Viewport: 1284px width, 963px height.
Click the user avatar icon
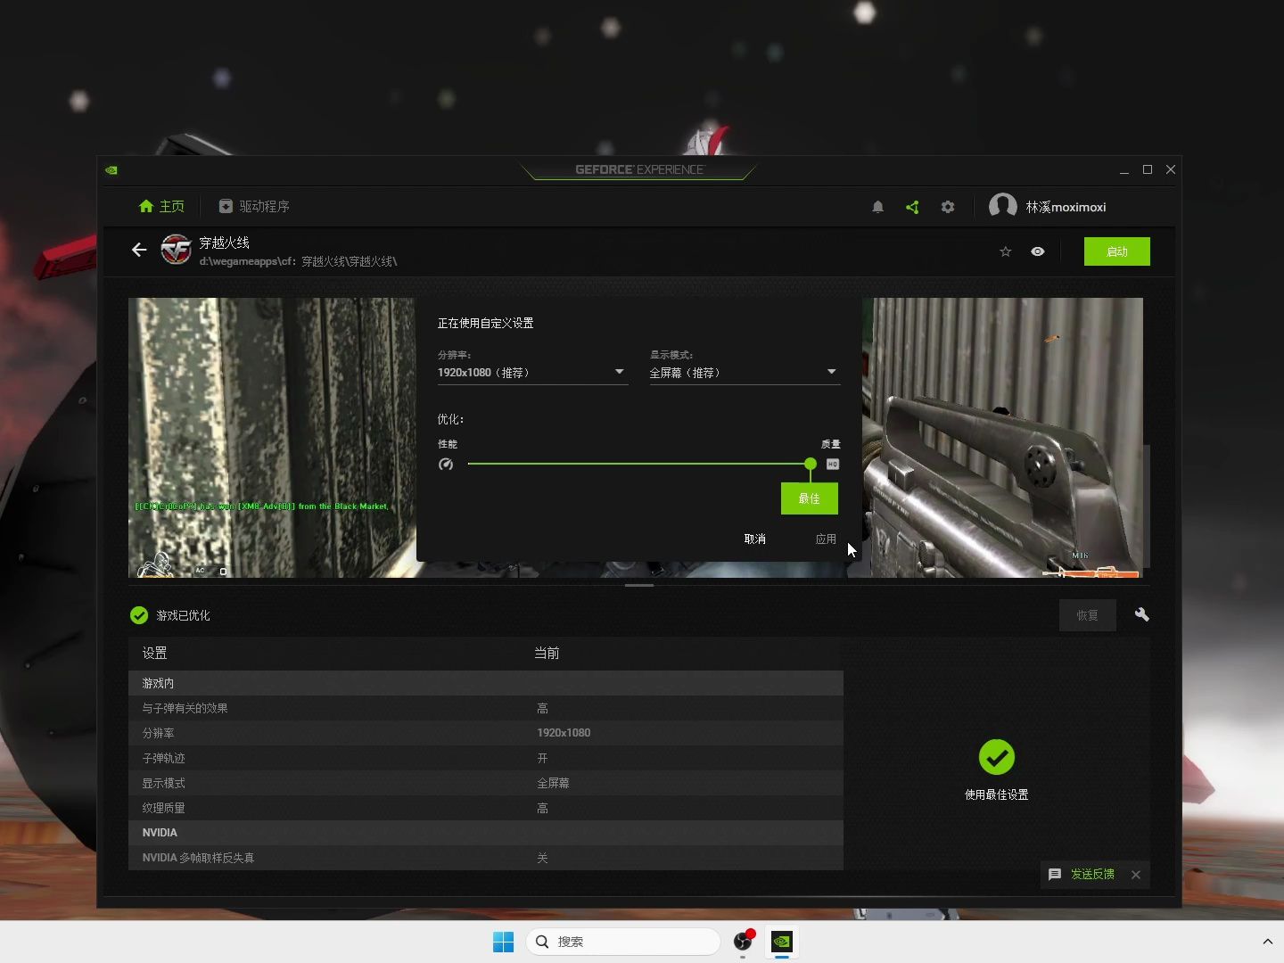point(1003,206)
